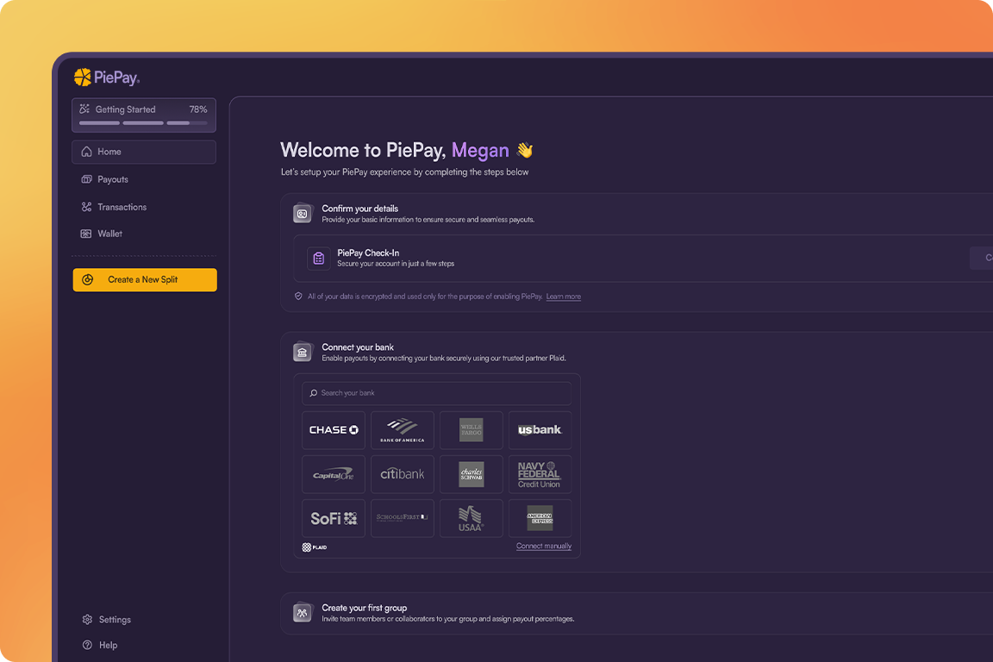Click the Connect your bank building icon
Image resolution: width=993 pixels, height=662 pixels.
[x=303, y=353]
